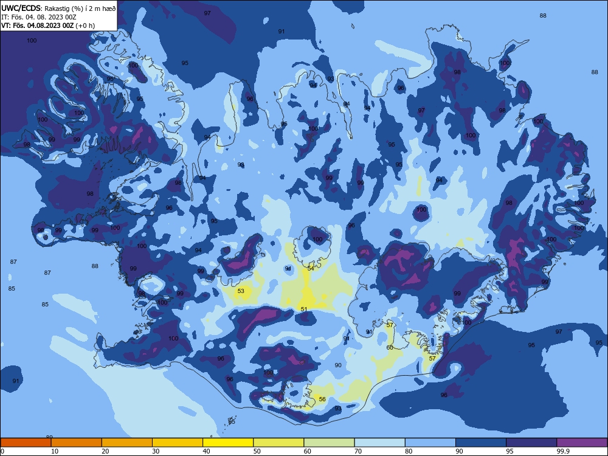Click the dark orange 0–10 legend swatch
This screenshot has height=456, width=608.
(26, 443)
